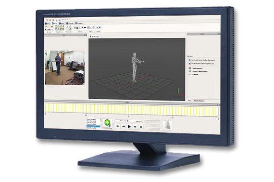
Task: Click the green plus add-frame icon
Action: [x=107, y=123]
